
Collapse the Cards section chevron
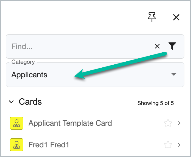(x=11, y=102)
